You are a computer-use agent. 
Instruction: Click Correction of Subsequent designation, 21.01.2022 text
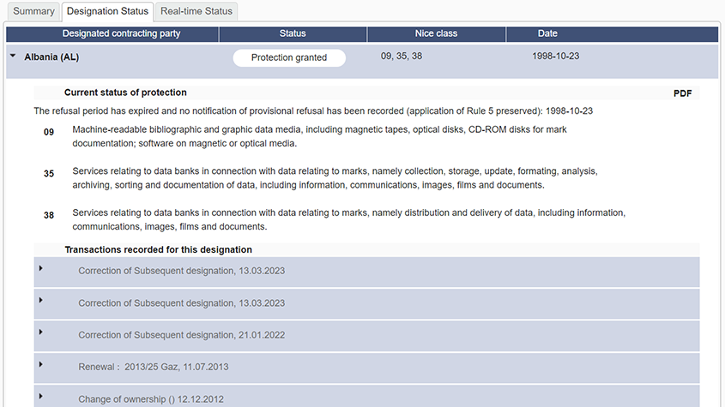pyautogui.click(x=181, y=335)
